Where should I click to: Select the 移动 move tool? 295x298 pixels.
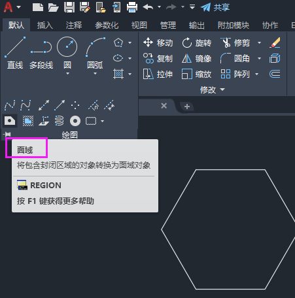158,42
